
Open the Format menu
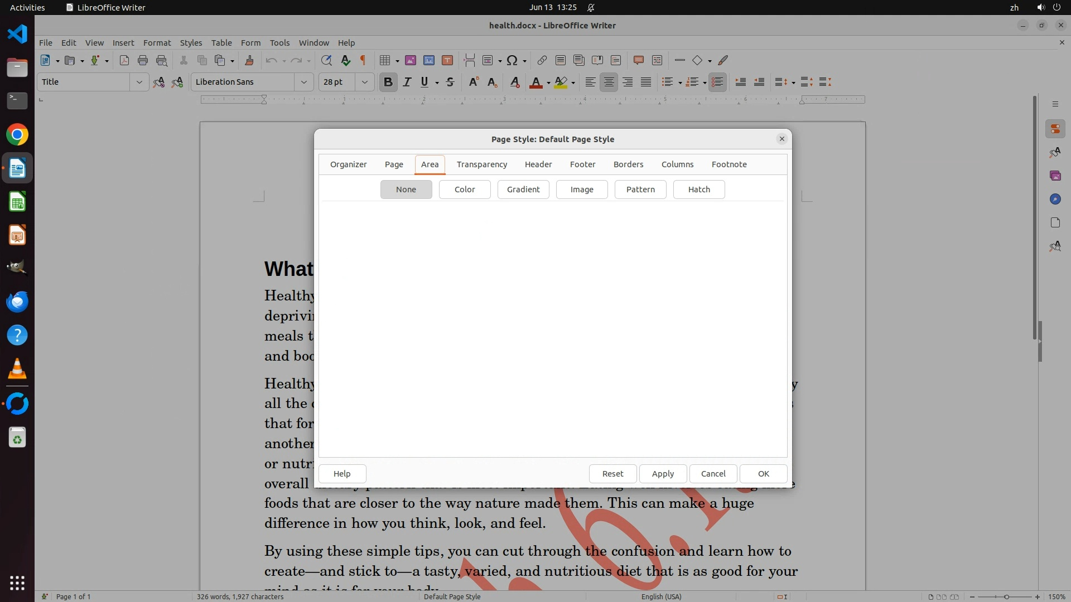(x=157, y=43)
